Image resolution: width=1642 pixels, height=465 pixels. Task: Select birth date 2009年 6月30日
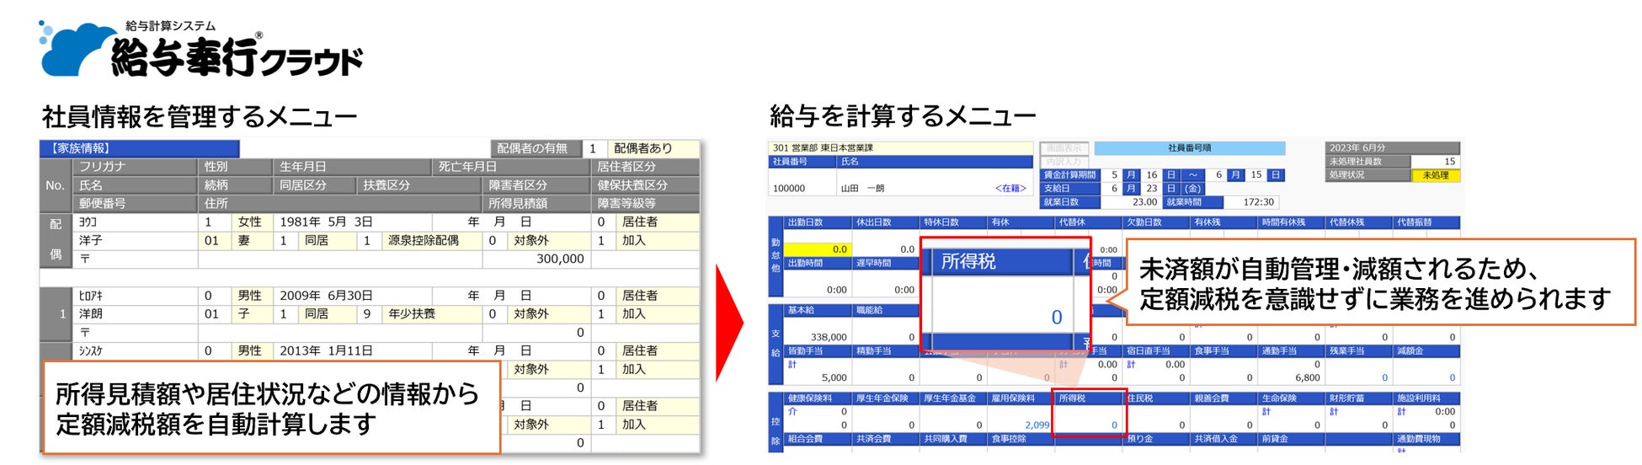326,296
